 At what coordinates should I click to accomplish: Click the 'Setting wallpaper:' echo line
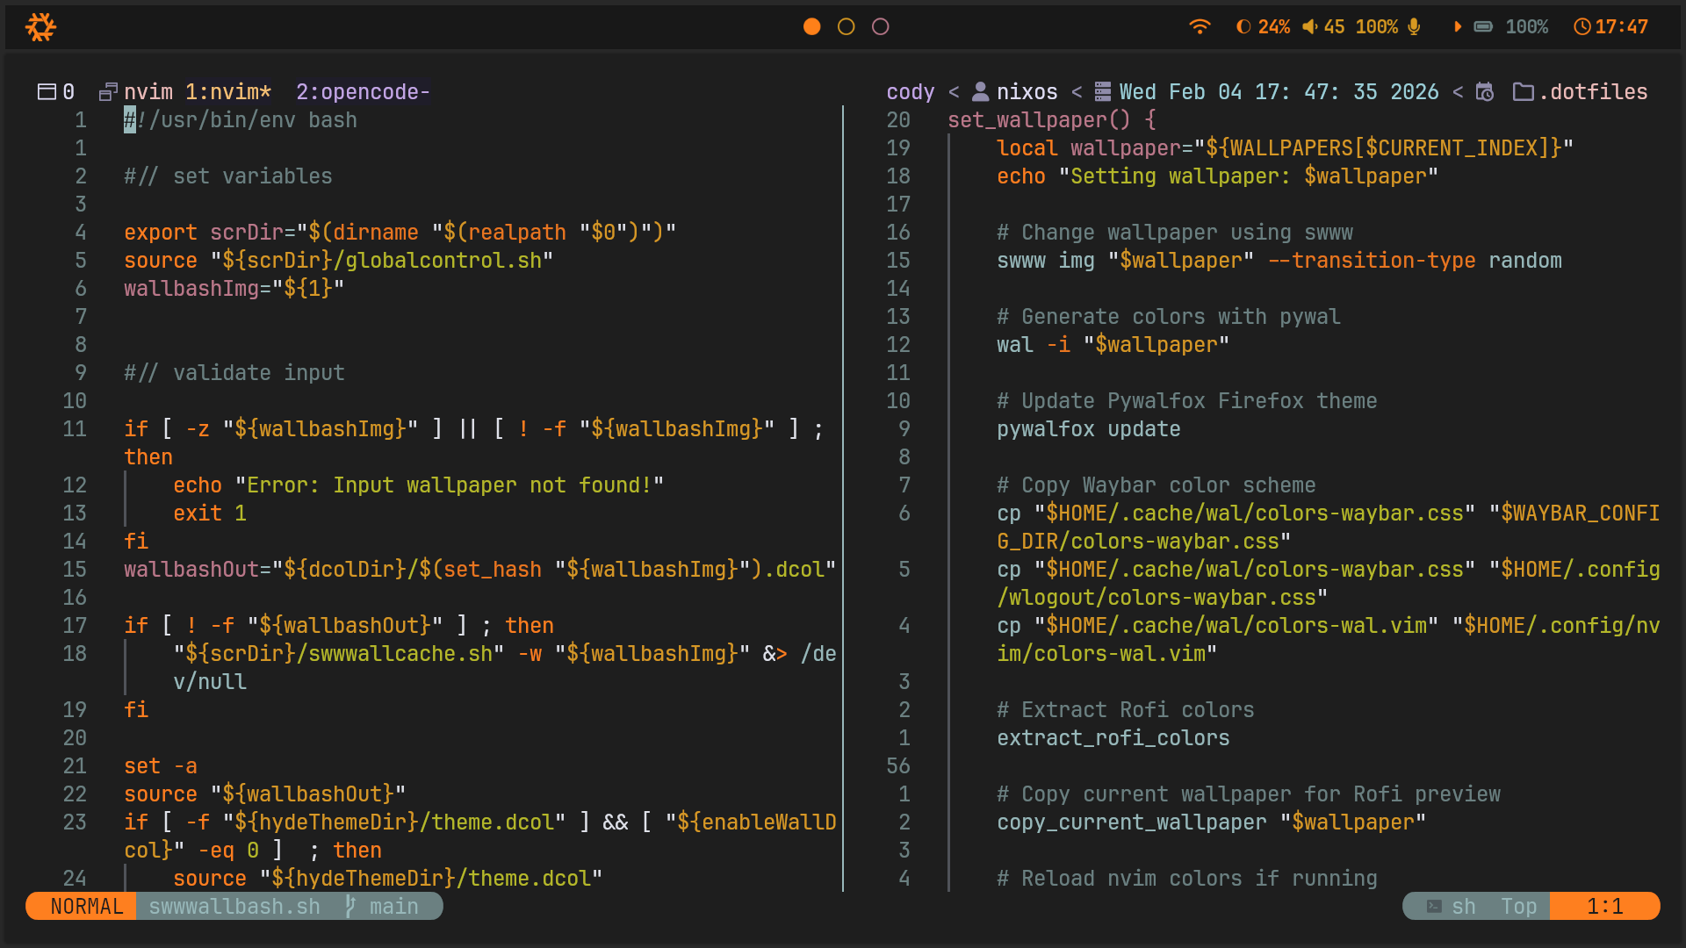pos(1217,176)
